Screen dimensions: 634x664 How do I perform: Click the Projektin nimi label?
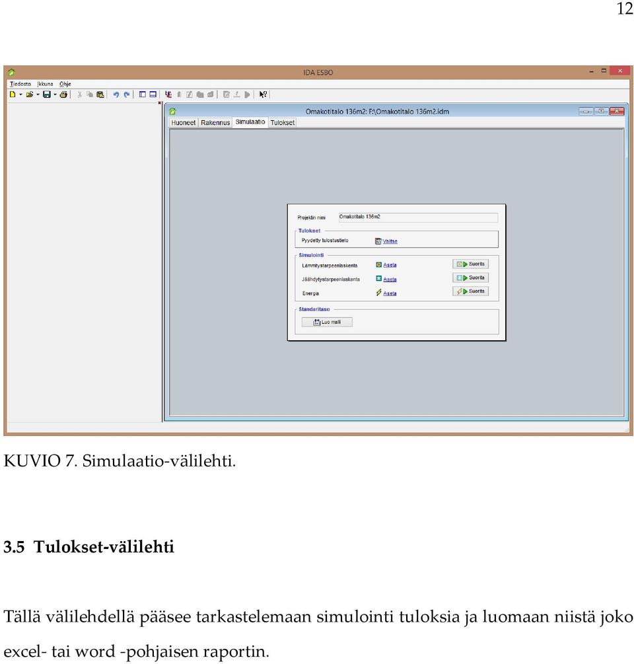(312, 217)
